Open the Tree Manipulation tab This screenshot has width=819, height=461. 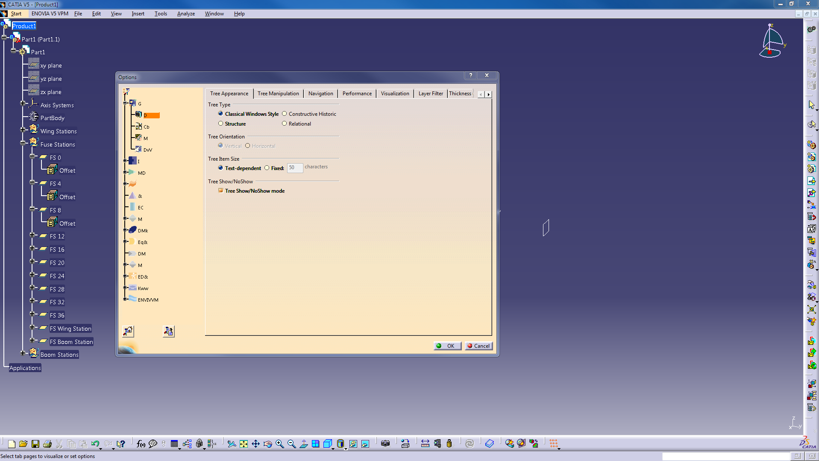click(x=278, y=94)
